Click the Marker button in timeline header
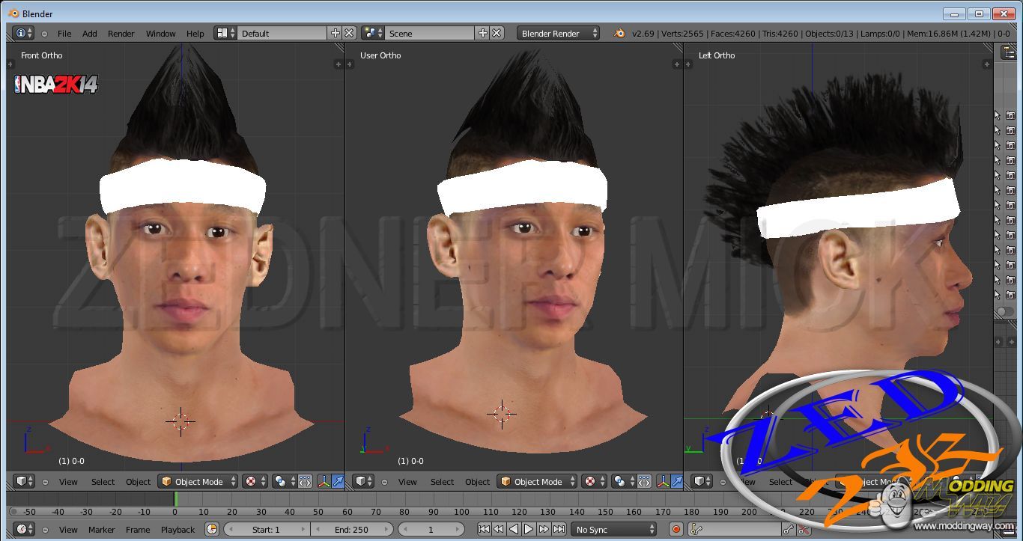 pyautogui.click(x=101, y=529)
